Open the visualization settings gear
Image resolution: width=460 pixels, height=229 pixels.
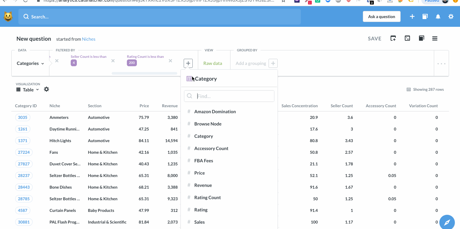[x=46, y=89]
